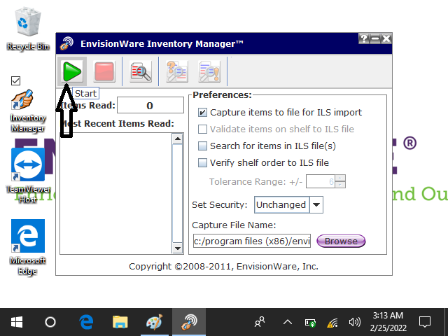Click the recent items list up scroll arrow
Viewport: 448px width, 336px height.
coord(177,139)
